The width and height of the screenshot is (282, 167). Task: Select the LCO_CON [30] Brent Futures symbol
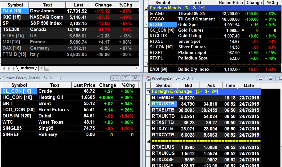(x=19, y=110)
